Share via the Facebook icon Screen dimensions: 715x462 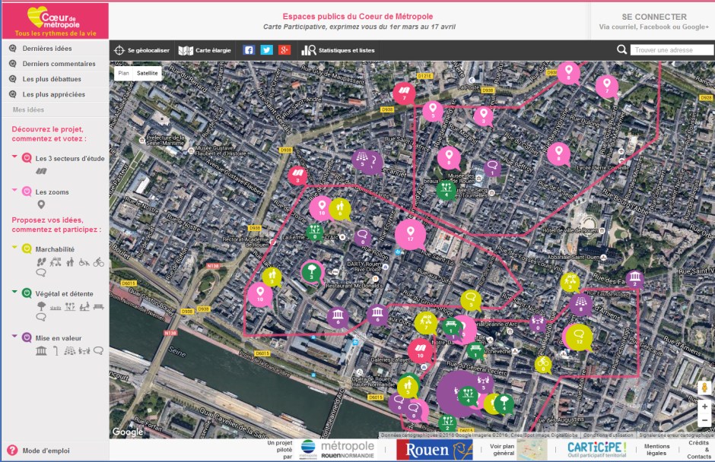(248, 50)
